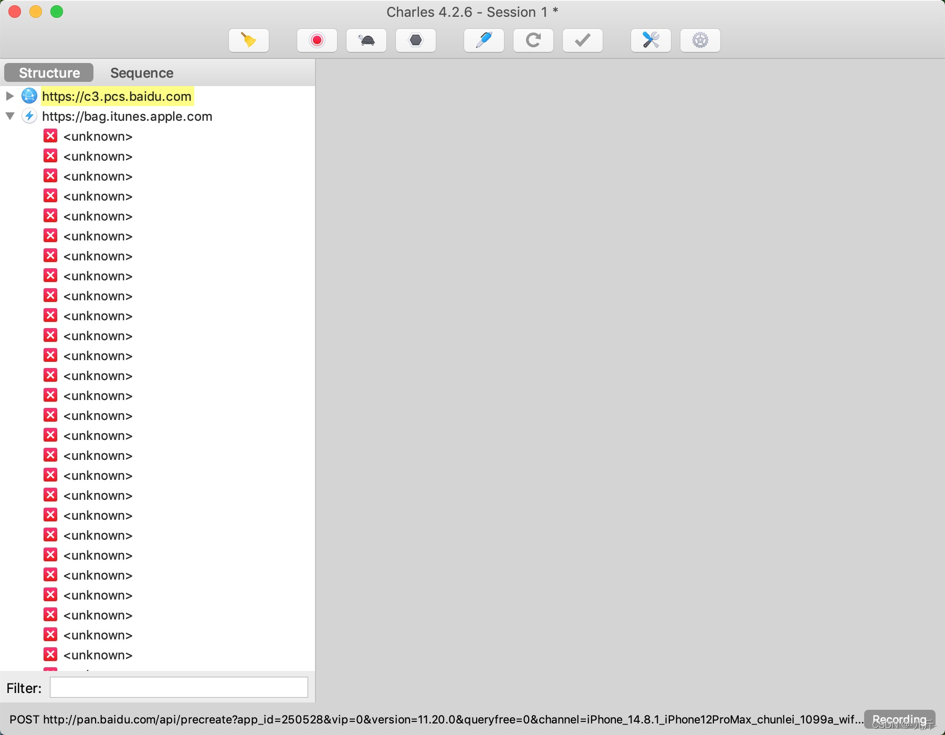This screenshot has width=945, height=735.
Task: Click the red X icon of the first <unknown> row
Action: click(50, 136)
